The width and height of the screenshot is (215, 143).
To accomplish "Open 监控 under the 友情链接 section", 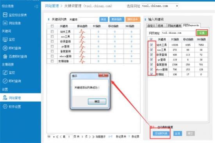I will [9, 72].
